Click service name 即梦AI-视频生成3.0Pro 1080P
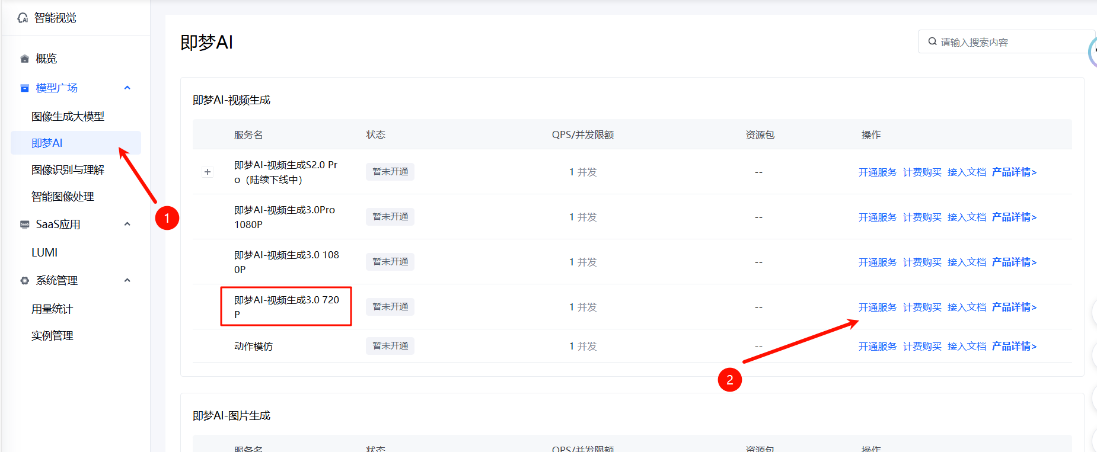This screenshot has height=452, width=1097. pyautogui.click(x=285, y=217)
